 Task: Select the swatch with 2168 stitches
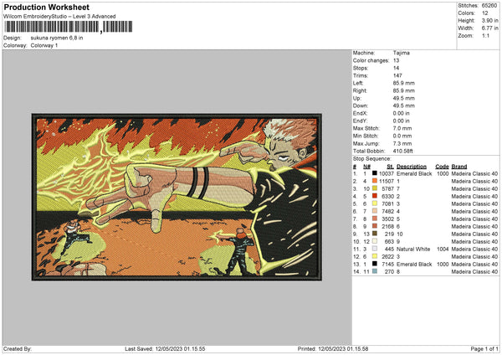tap(374, 226)
